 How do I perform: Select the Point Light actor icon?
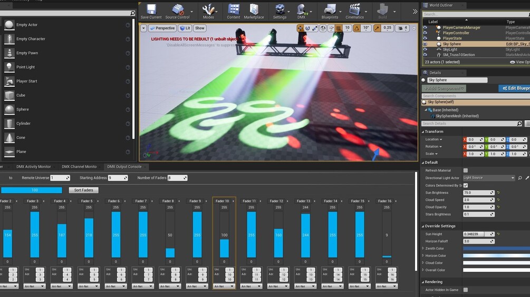click(x=9, y=67)
